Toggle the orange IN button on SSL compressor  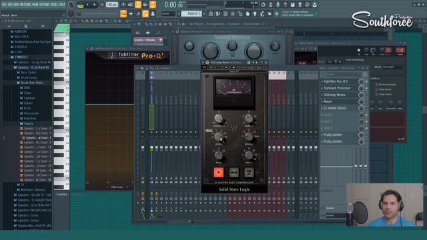(x=219, y=172)
